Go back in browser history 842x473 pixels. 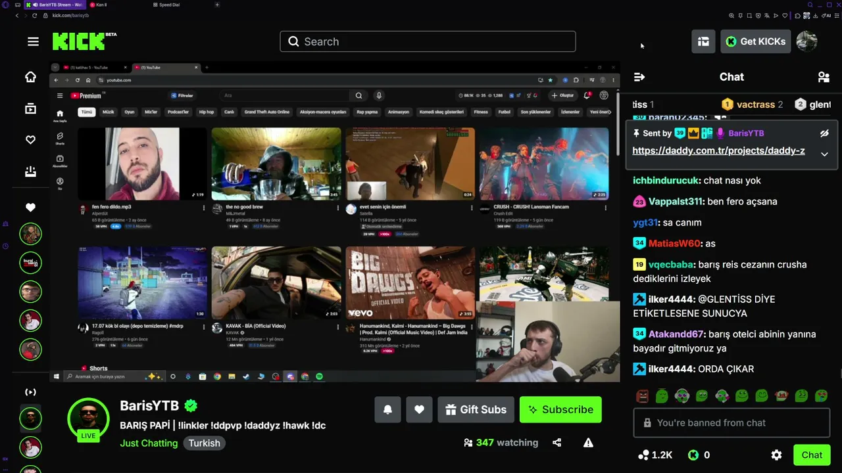[x=17, y=15]
